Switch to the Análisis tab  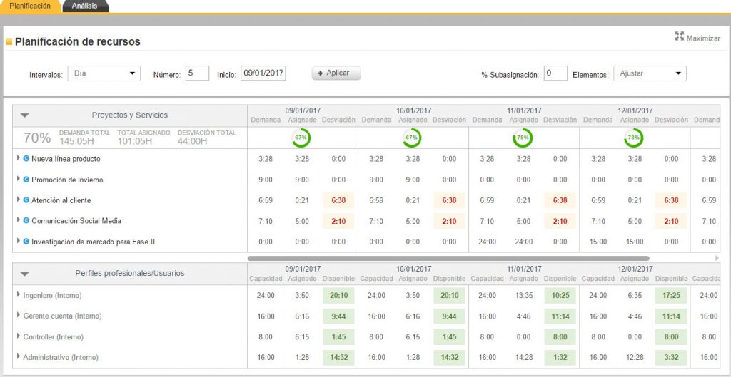[85, 6]
